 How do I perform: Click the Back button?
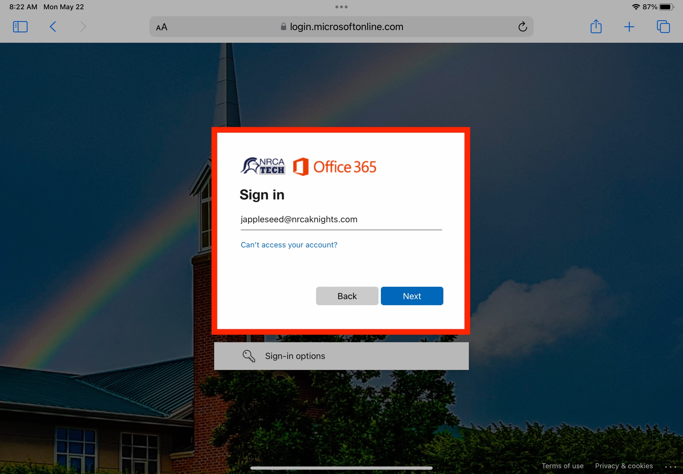347,296
